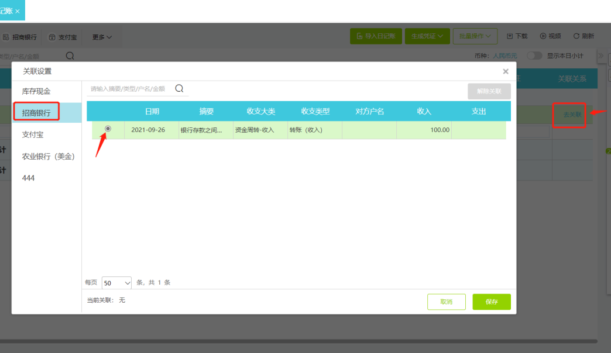
Task: Click the search icon in the dialog
Action: pyautogui.click(x=179, y=89)
